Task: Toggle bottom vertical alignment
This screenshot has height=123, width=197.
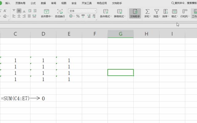Action: (x=24, y=11)
